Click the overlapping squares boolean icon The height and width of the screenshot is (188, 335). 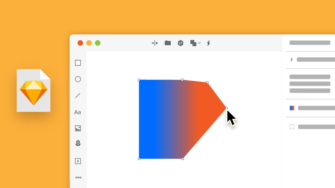[x=193, y=43]
